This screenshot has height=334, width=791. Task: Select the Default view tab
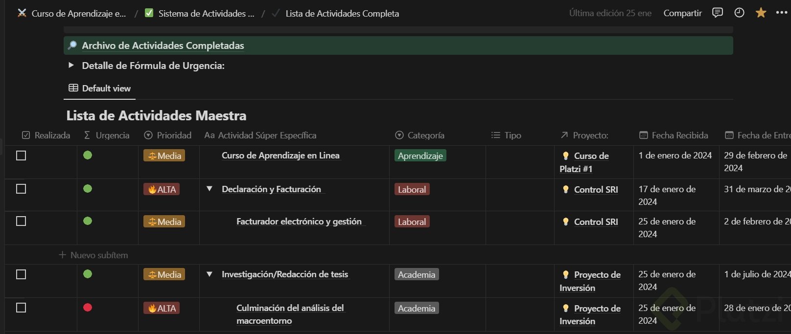click(100, 89)
